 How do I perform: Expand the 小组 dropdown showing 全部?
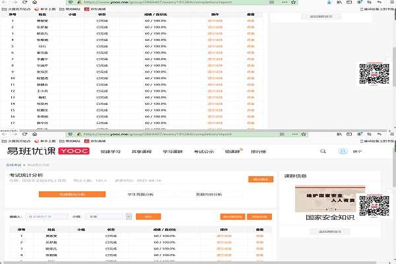point(110,216)
